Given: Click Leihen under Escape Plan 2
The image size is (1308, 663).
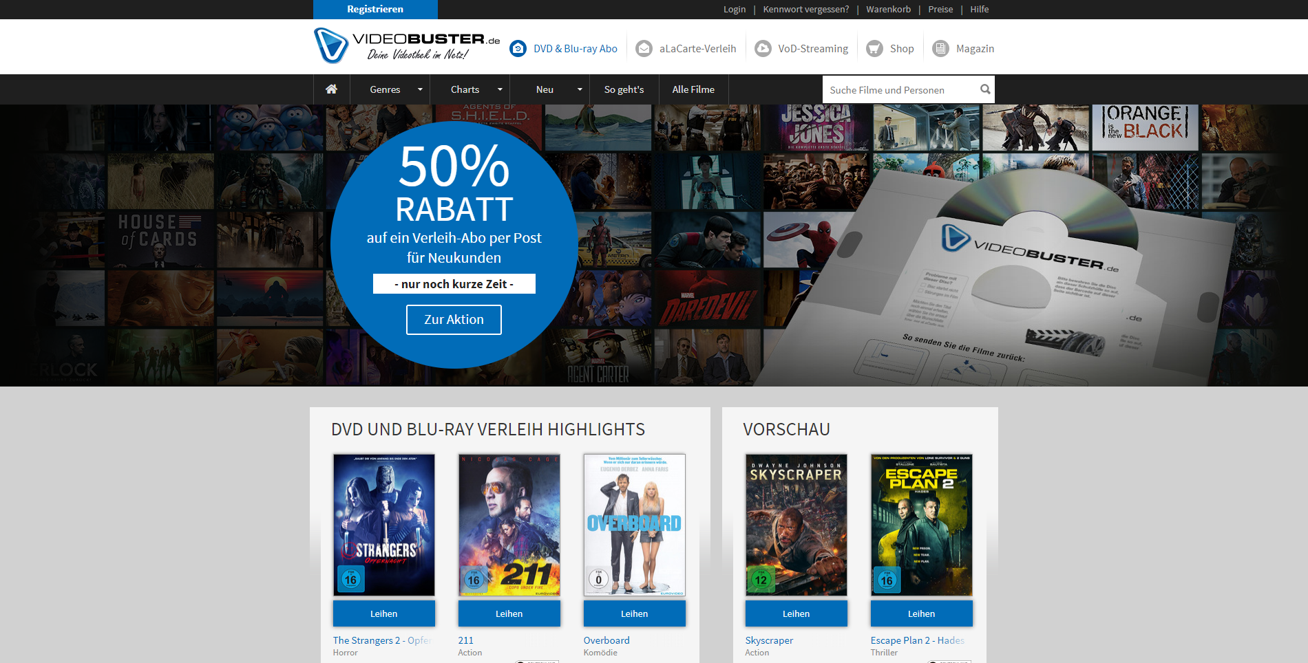Looking at the screenshot, I should pyautogui.click(x=922, y=613).
